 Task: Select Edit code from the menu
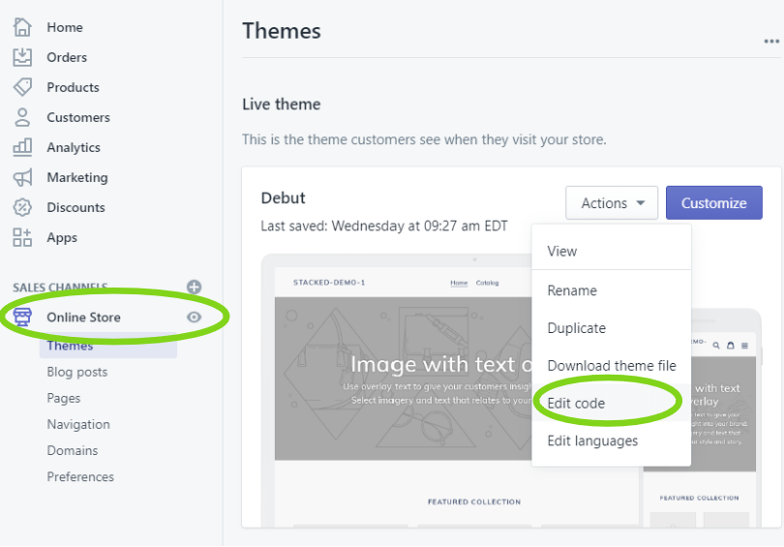[576, 403]
